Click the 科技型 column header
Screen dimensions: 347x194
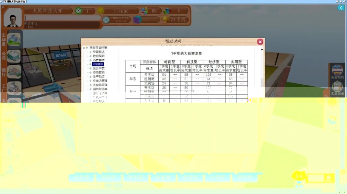click(x=191, y=62)
